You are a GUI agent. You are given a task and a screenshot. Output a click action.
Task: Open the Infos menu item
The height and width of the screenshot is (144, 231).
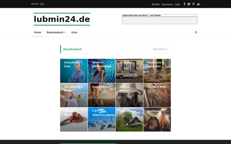pyautogui.click(x=74, y=32)
